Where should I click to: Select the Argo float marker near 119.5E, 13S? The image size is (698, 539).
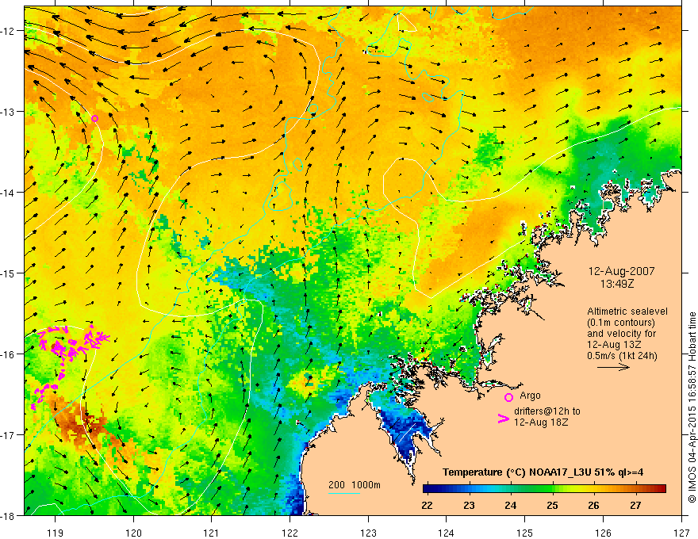(95, 118)
